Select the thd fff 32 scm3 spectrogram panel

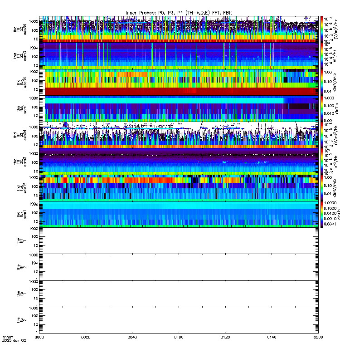[x=179, y=162]
